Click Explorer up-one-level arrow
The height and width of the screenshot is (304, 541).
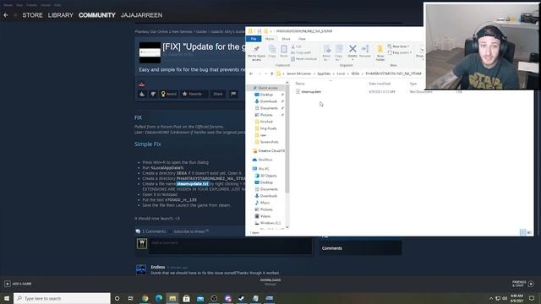(x=272, y=73)
